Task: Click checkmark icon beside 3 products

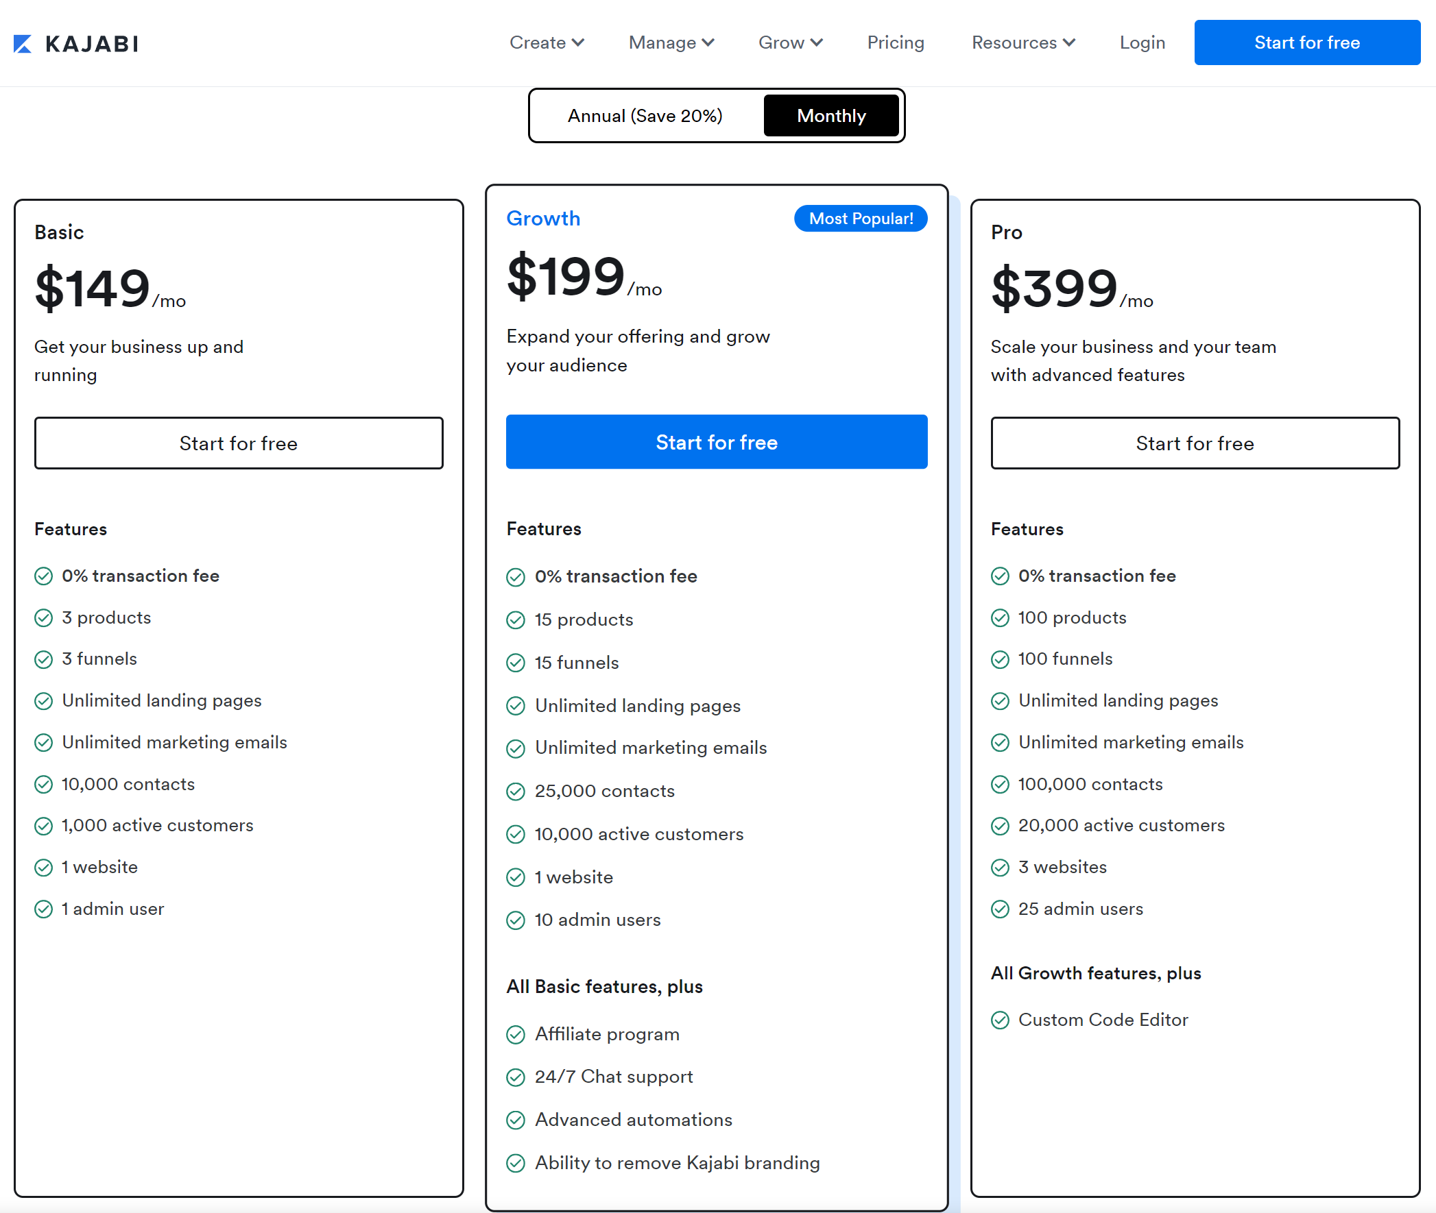Action: click(x=43, y=618)
